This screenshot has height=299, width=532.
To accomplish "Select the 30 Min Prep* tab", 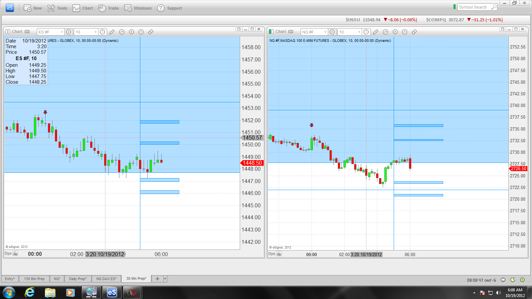I will click(x=136, y=278).
